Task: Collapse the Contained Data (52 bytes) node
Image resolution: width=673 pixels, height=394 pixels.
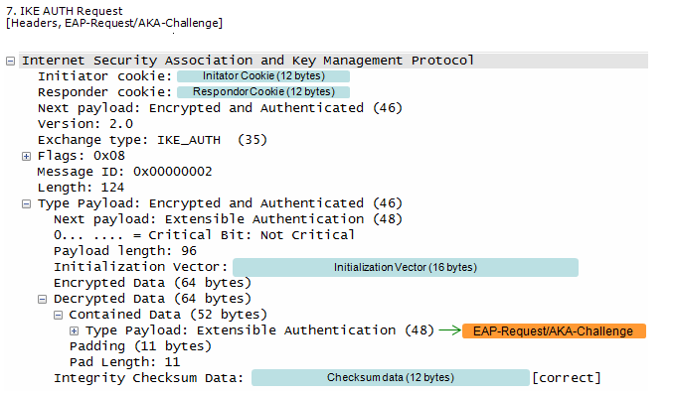Action: coord(58,316)
